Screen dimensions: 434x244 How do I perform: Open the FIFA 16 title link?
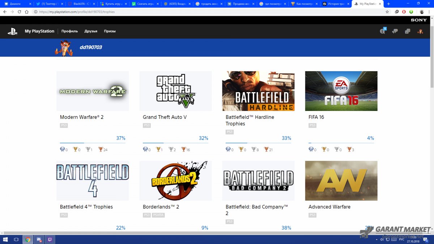(x=316, y=117)
